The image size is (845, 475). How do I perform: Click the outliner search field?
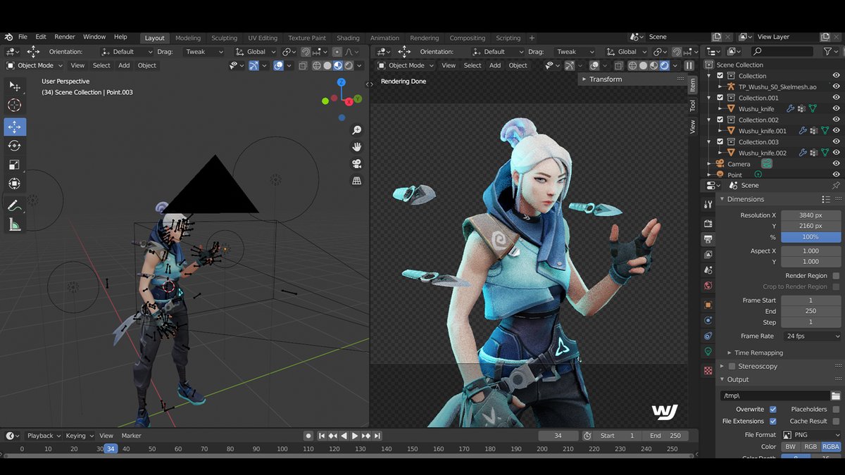tap(783, 51)
